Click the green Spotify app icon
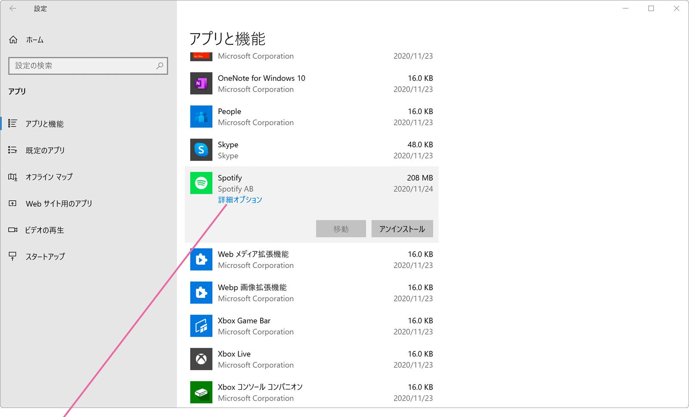This screenshot has height=417, width=689. click(x=201, y=183)
